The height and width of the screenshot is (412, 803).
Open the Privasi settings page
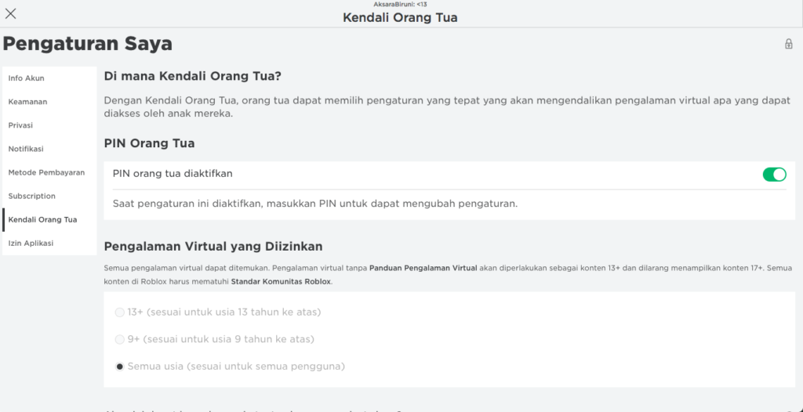click(x=20, y=125)
